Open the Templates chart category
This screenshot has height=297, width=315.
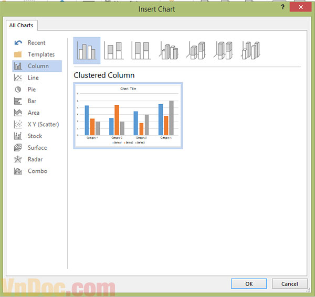click(40, 54)
